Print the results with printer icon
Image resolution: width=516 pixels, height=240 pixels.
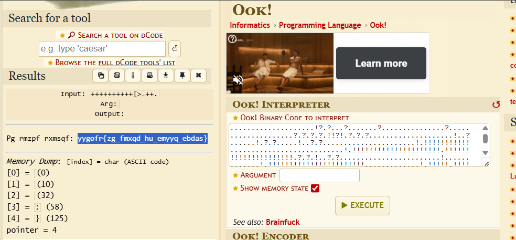click(149, 76)
